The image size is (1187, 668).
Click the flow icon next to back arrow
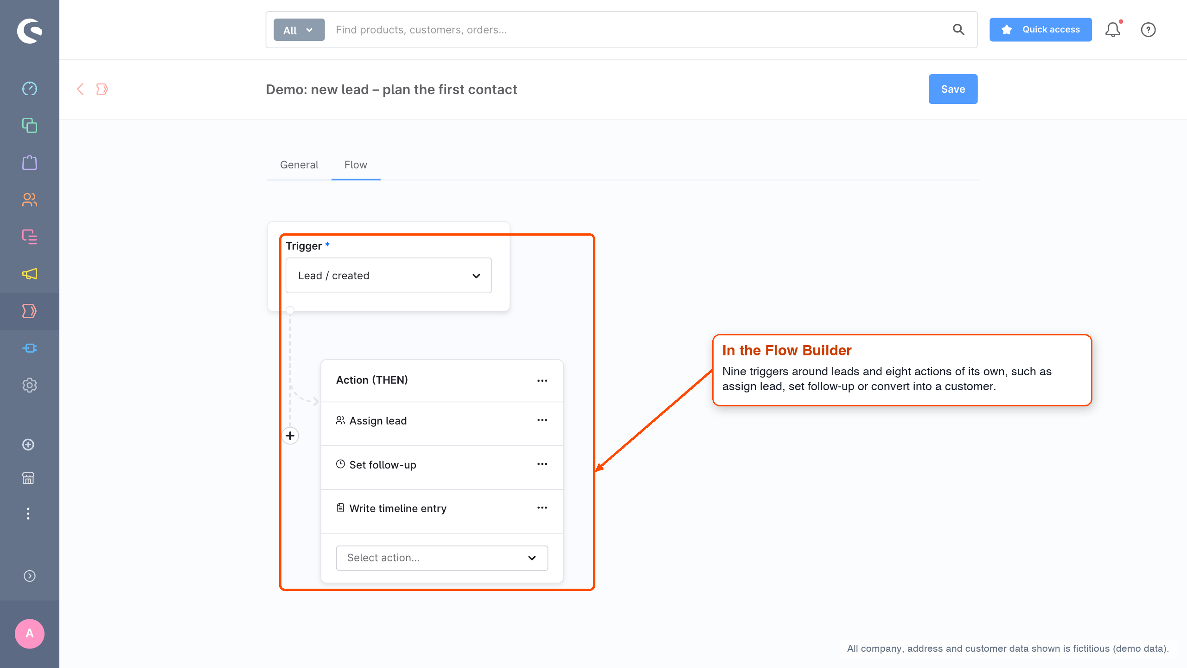tap(102, 89)
